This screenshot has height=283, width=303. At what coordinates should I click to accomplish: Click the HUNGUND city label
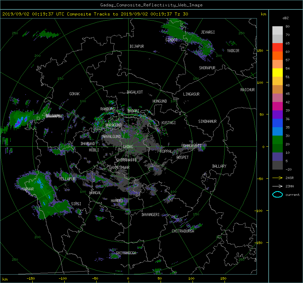[160, 101]
